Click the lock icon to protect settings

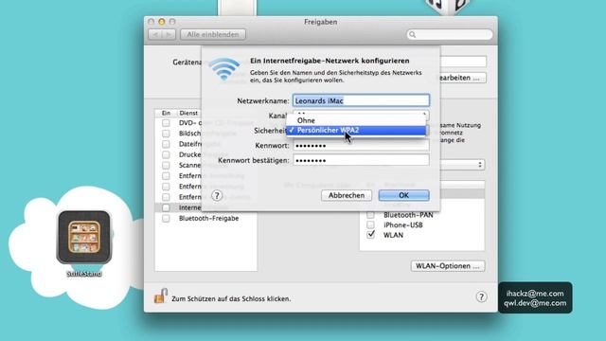(x=160, y=296)
